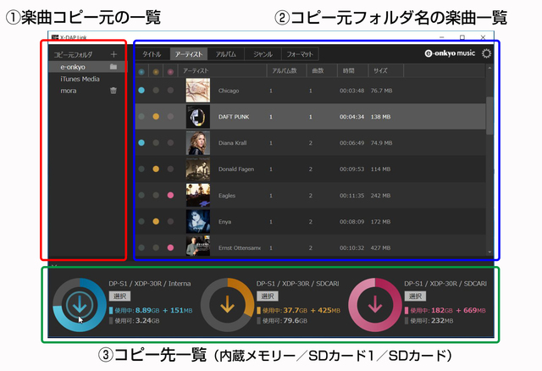Start copy to internal memory blue arrow
Image resolution: width=542 pixels, height=371 pixels.
(80, 305)
